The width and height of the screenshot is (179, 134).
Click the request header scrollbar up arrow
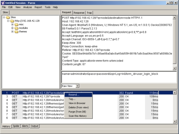(x=174, y=18)
